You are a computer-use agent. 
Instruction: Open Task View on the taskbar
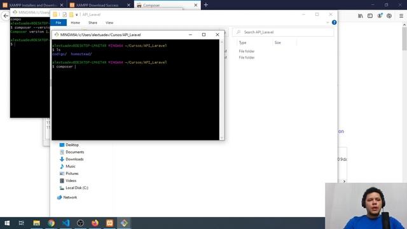click(x=21, y=223)
